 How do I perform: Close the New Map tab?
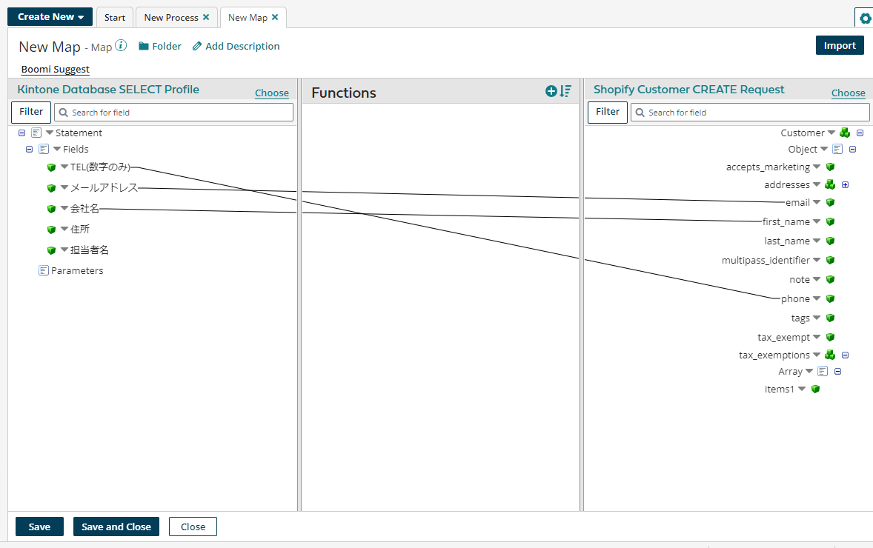point(275,17)
